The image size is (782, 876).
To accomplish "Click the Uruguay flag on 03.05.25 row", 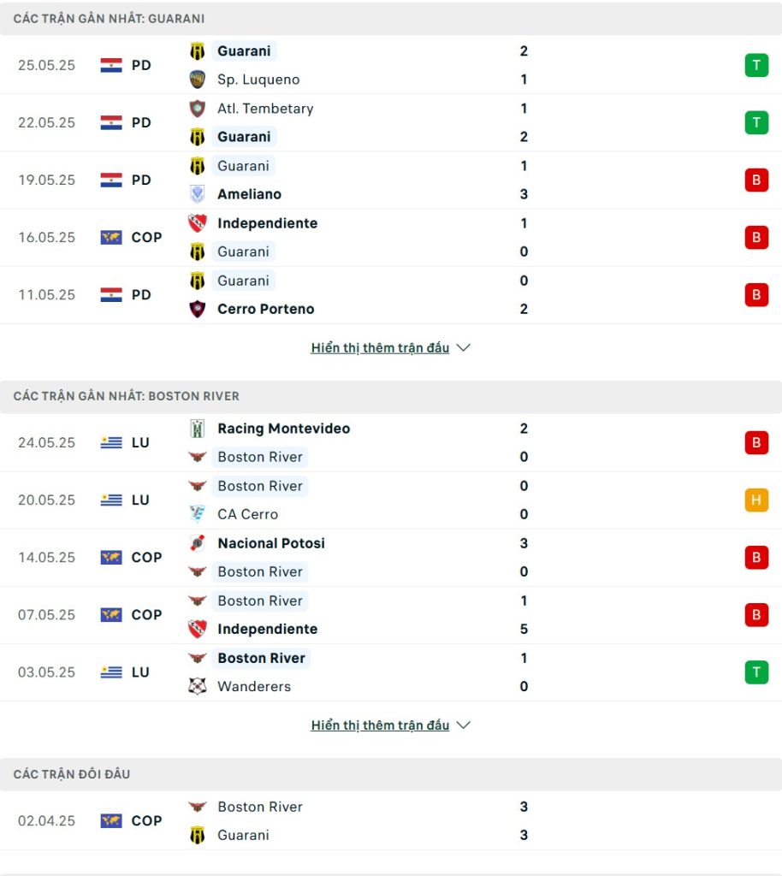I will tap(111, 672).
